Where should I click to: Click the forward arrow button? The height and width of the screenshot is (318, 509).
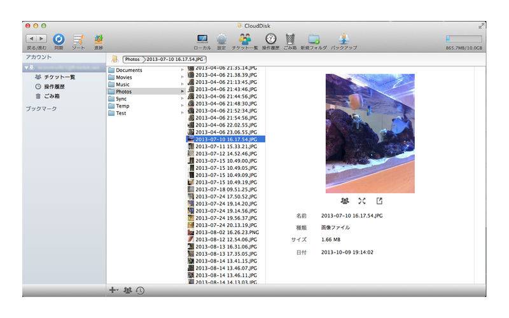[x=41, y=39]
